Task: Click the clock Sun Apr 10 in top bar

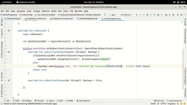Action: (x=93, y=2)
